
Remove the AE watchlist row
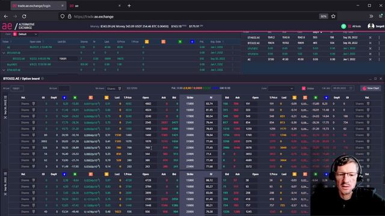click(371, 59)
